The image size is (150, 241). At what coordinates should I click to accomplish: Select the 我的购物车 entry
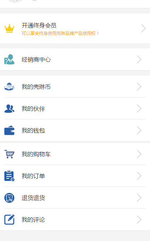coord(75,154)
